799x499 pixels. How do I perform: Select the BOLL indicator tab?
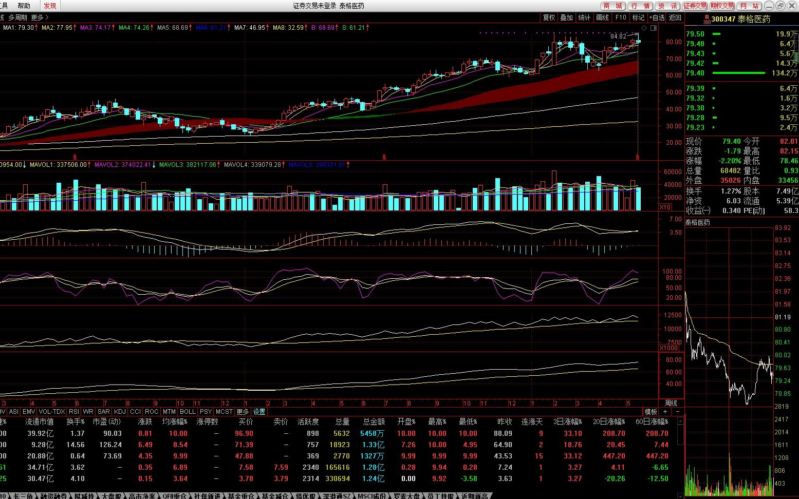pos(188,412)
